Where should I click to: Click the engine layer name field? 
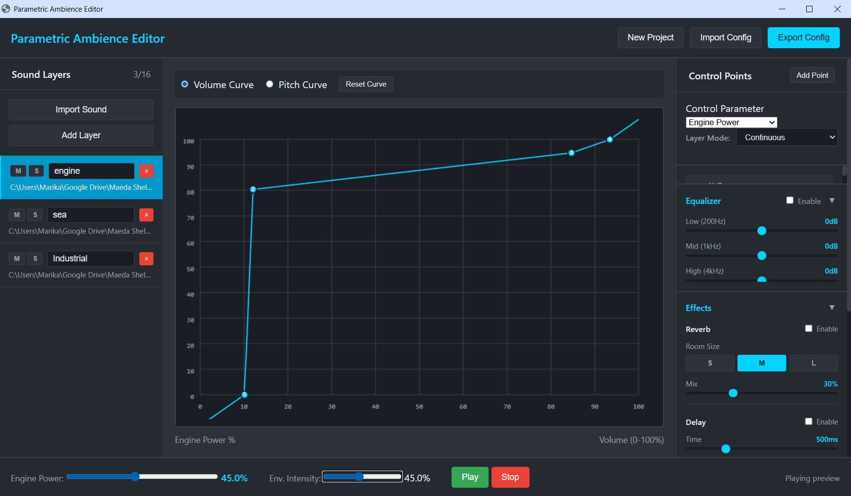point(91,171)
